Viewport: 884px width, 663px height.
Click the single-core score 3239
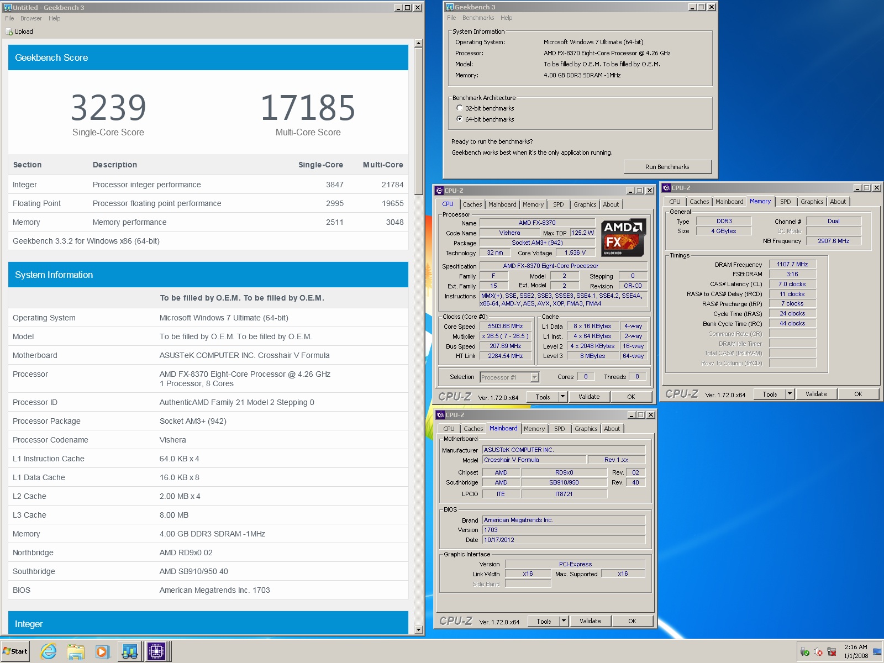[x=108, y=107]
